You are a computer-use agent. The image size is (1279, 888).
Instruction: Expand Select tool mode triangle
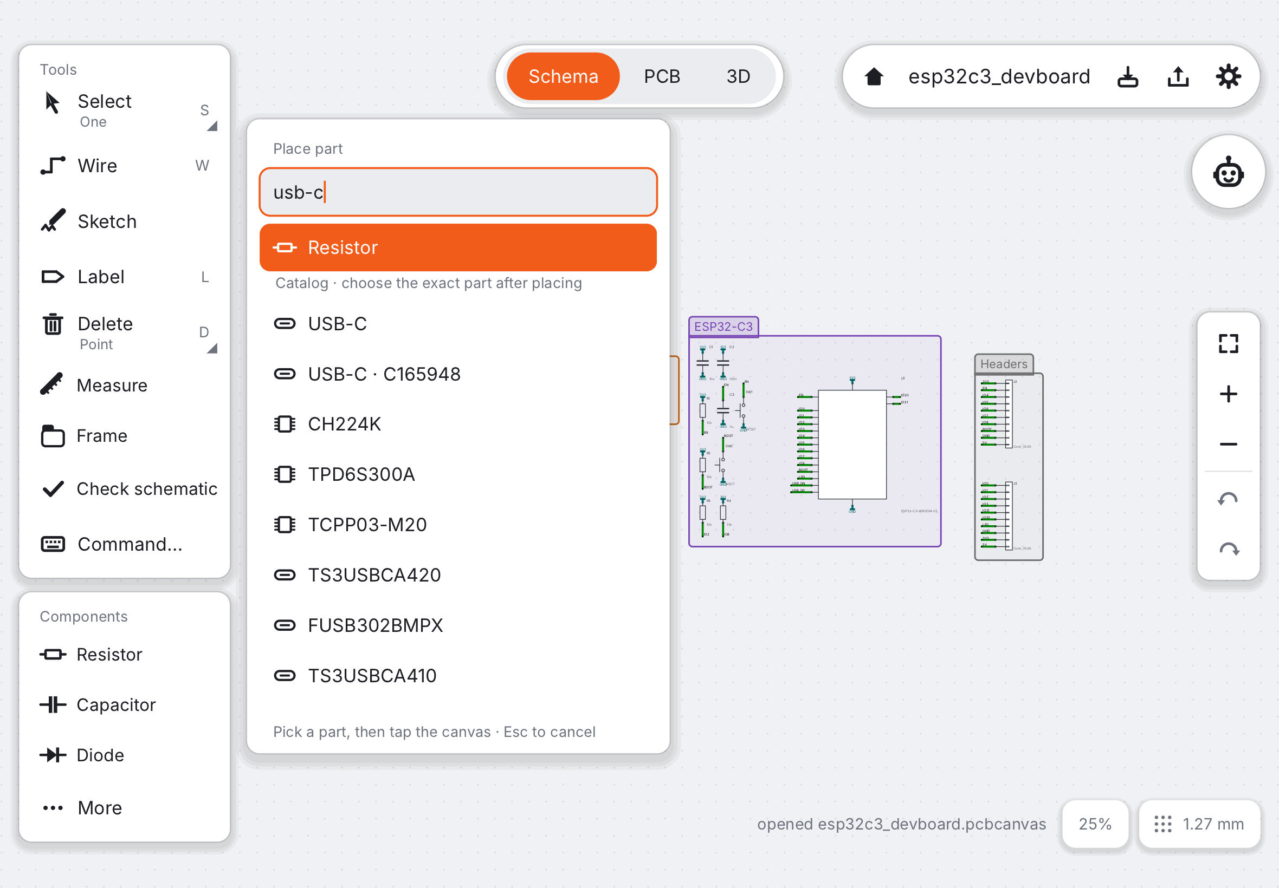pos(212,126)
